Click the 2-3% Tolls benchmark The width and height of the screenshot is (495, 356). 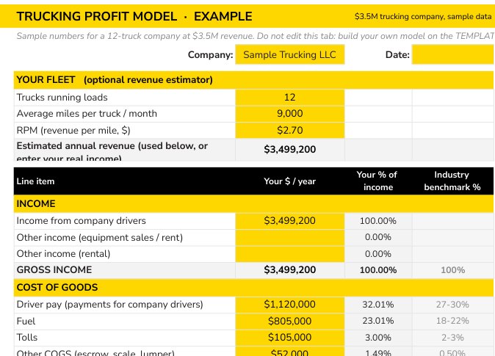point(452,338)
